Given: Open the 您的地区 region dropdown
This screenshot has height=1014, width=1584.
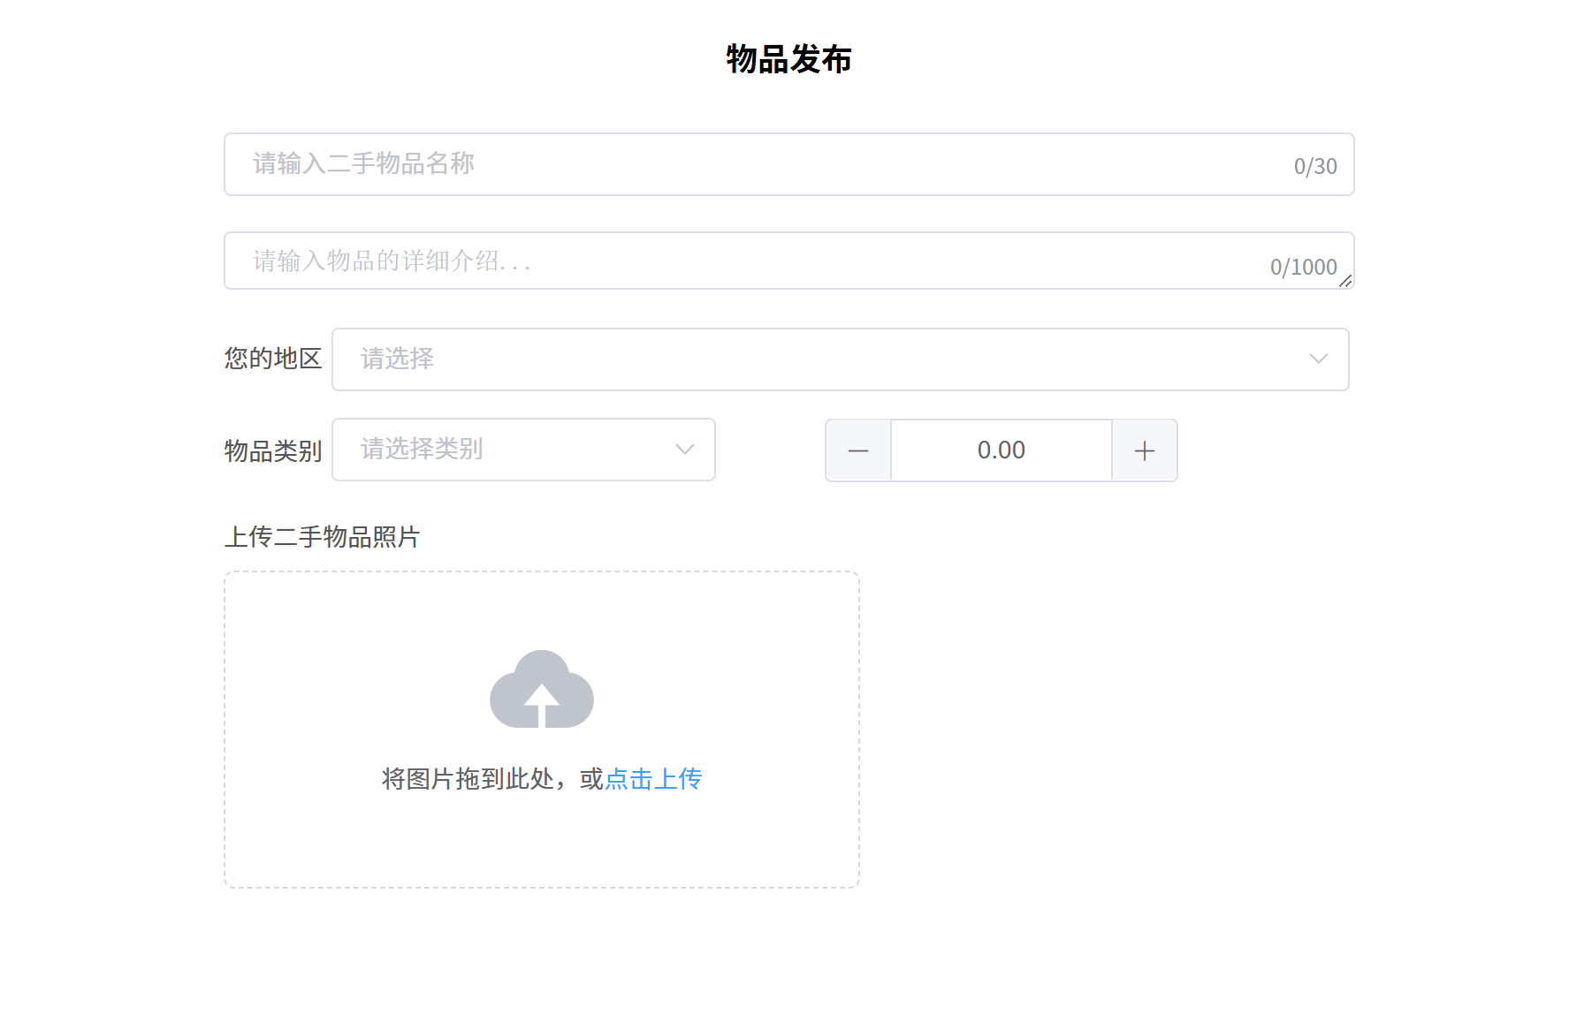Looking at the screenshot, I should pyautogui.click(x=840, y=359).
